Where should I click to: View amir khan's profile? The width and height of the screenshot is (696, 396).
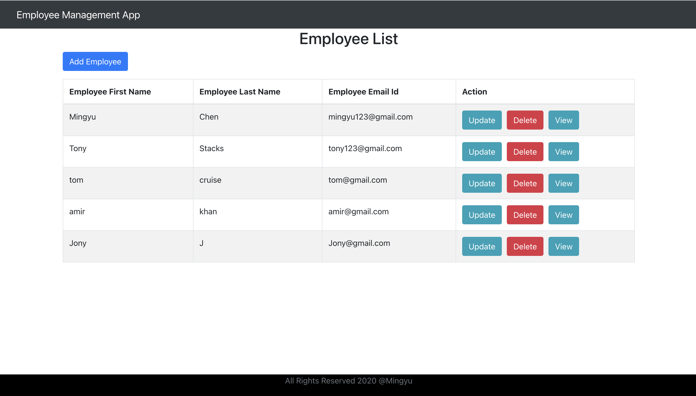coord(563,215)
